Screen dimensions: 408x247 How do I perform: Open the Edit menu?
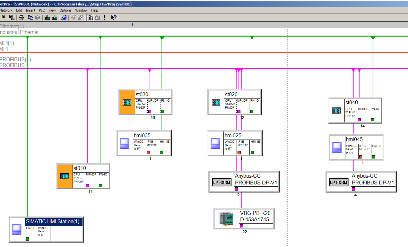[19, 10]
